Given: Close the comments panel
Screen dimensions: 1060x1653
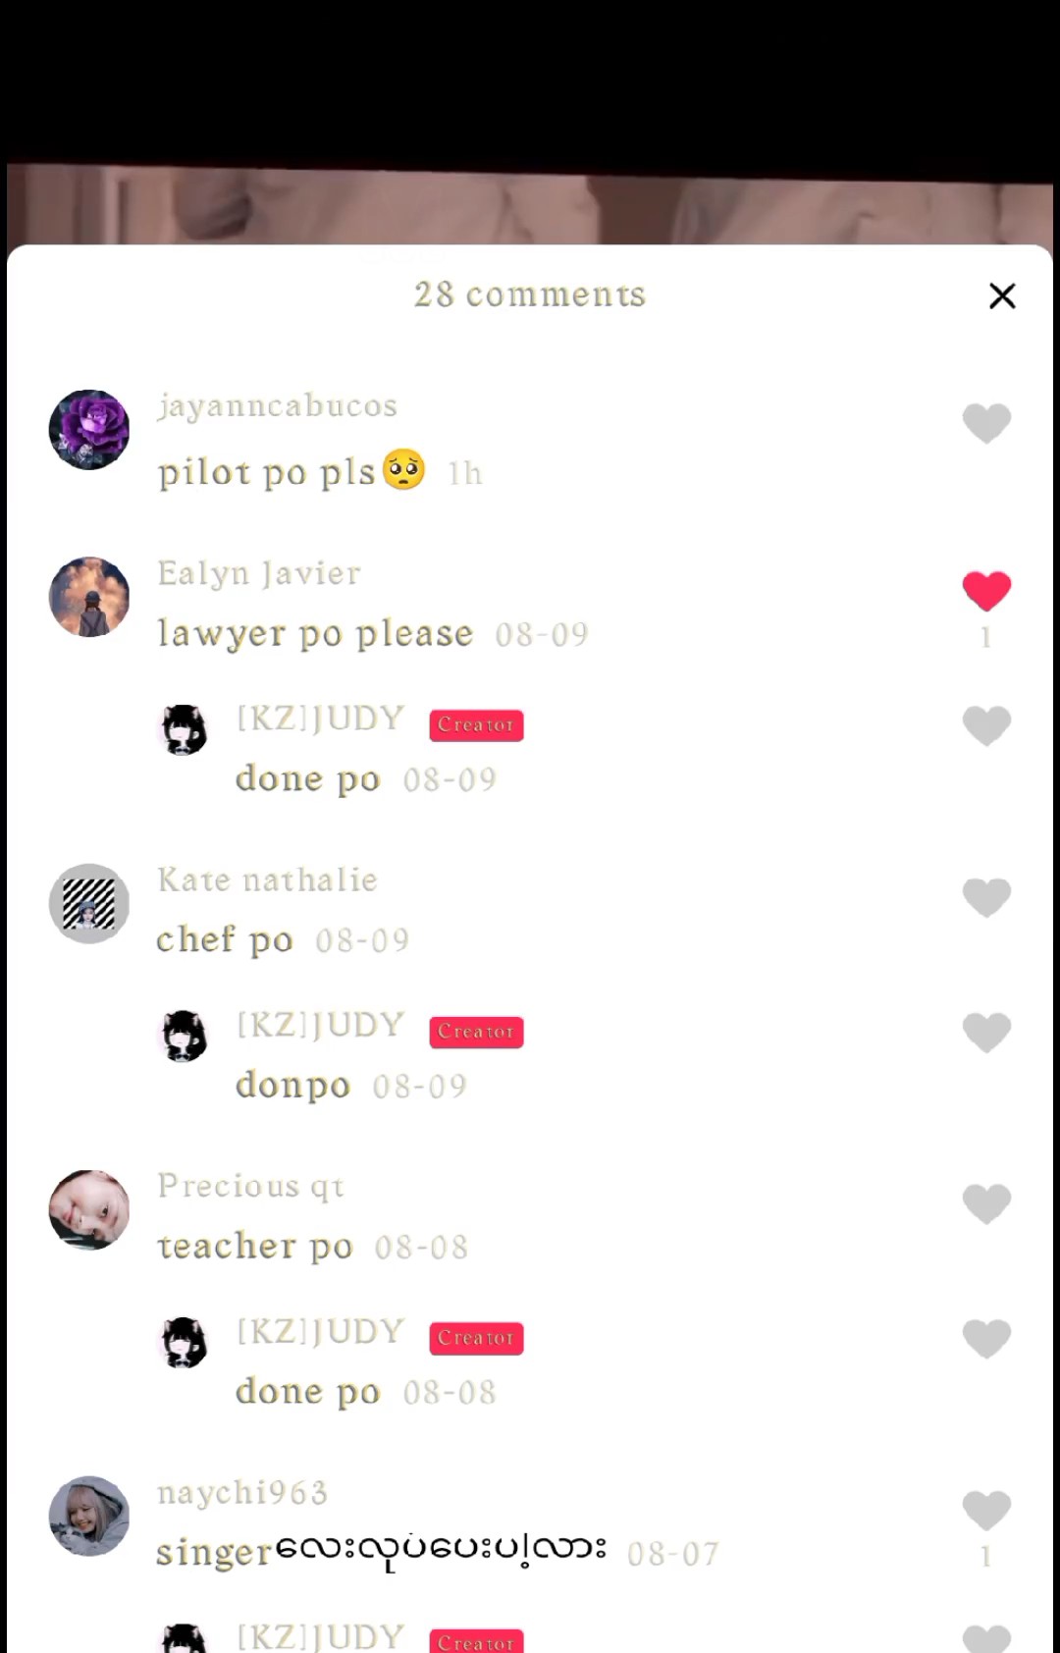Looking at the screenshot, I should pos(1002,295).
